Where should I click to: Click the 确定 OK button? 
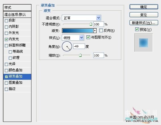144,7
